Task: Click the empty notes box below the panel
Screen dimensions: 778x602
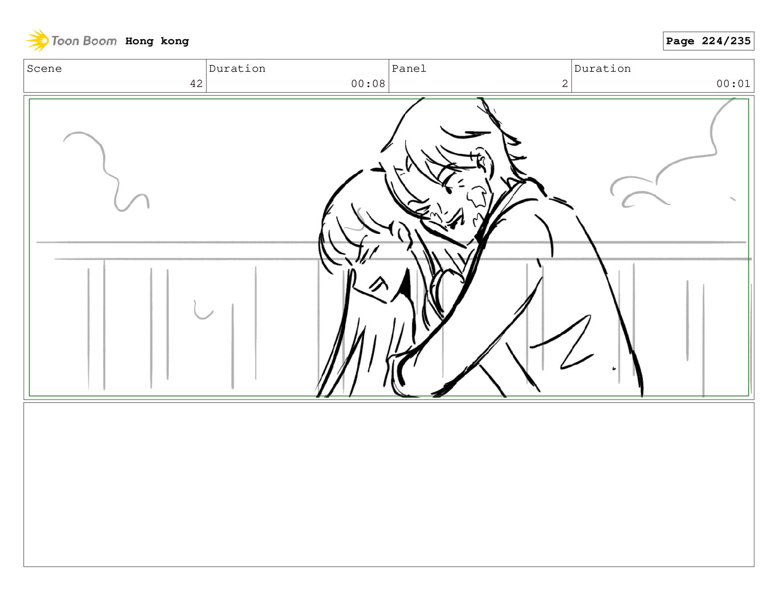Action: pos(389,485)
